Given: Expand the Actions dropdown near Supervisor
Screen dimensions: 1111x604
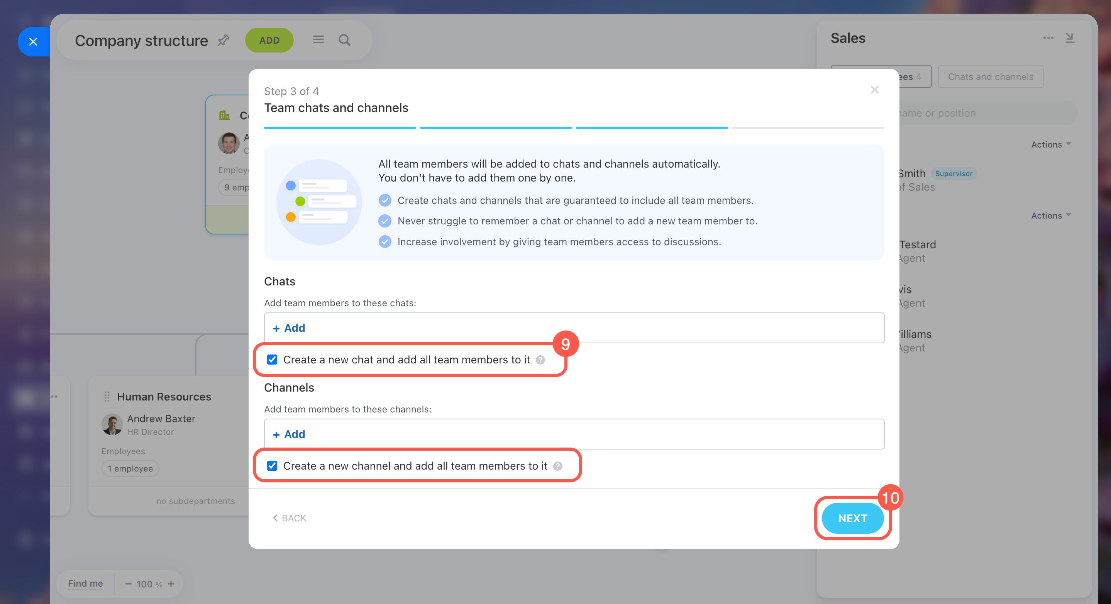Looking at the screenshot, I should coord(1051,144).
